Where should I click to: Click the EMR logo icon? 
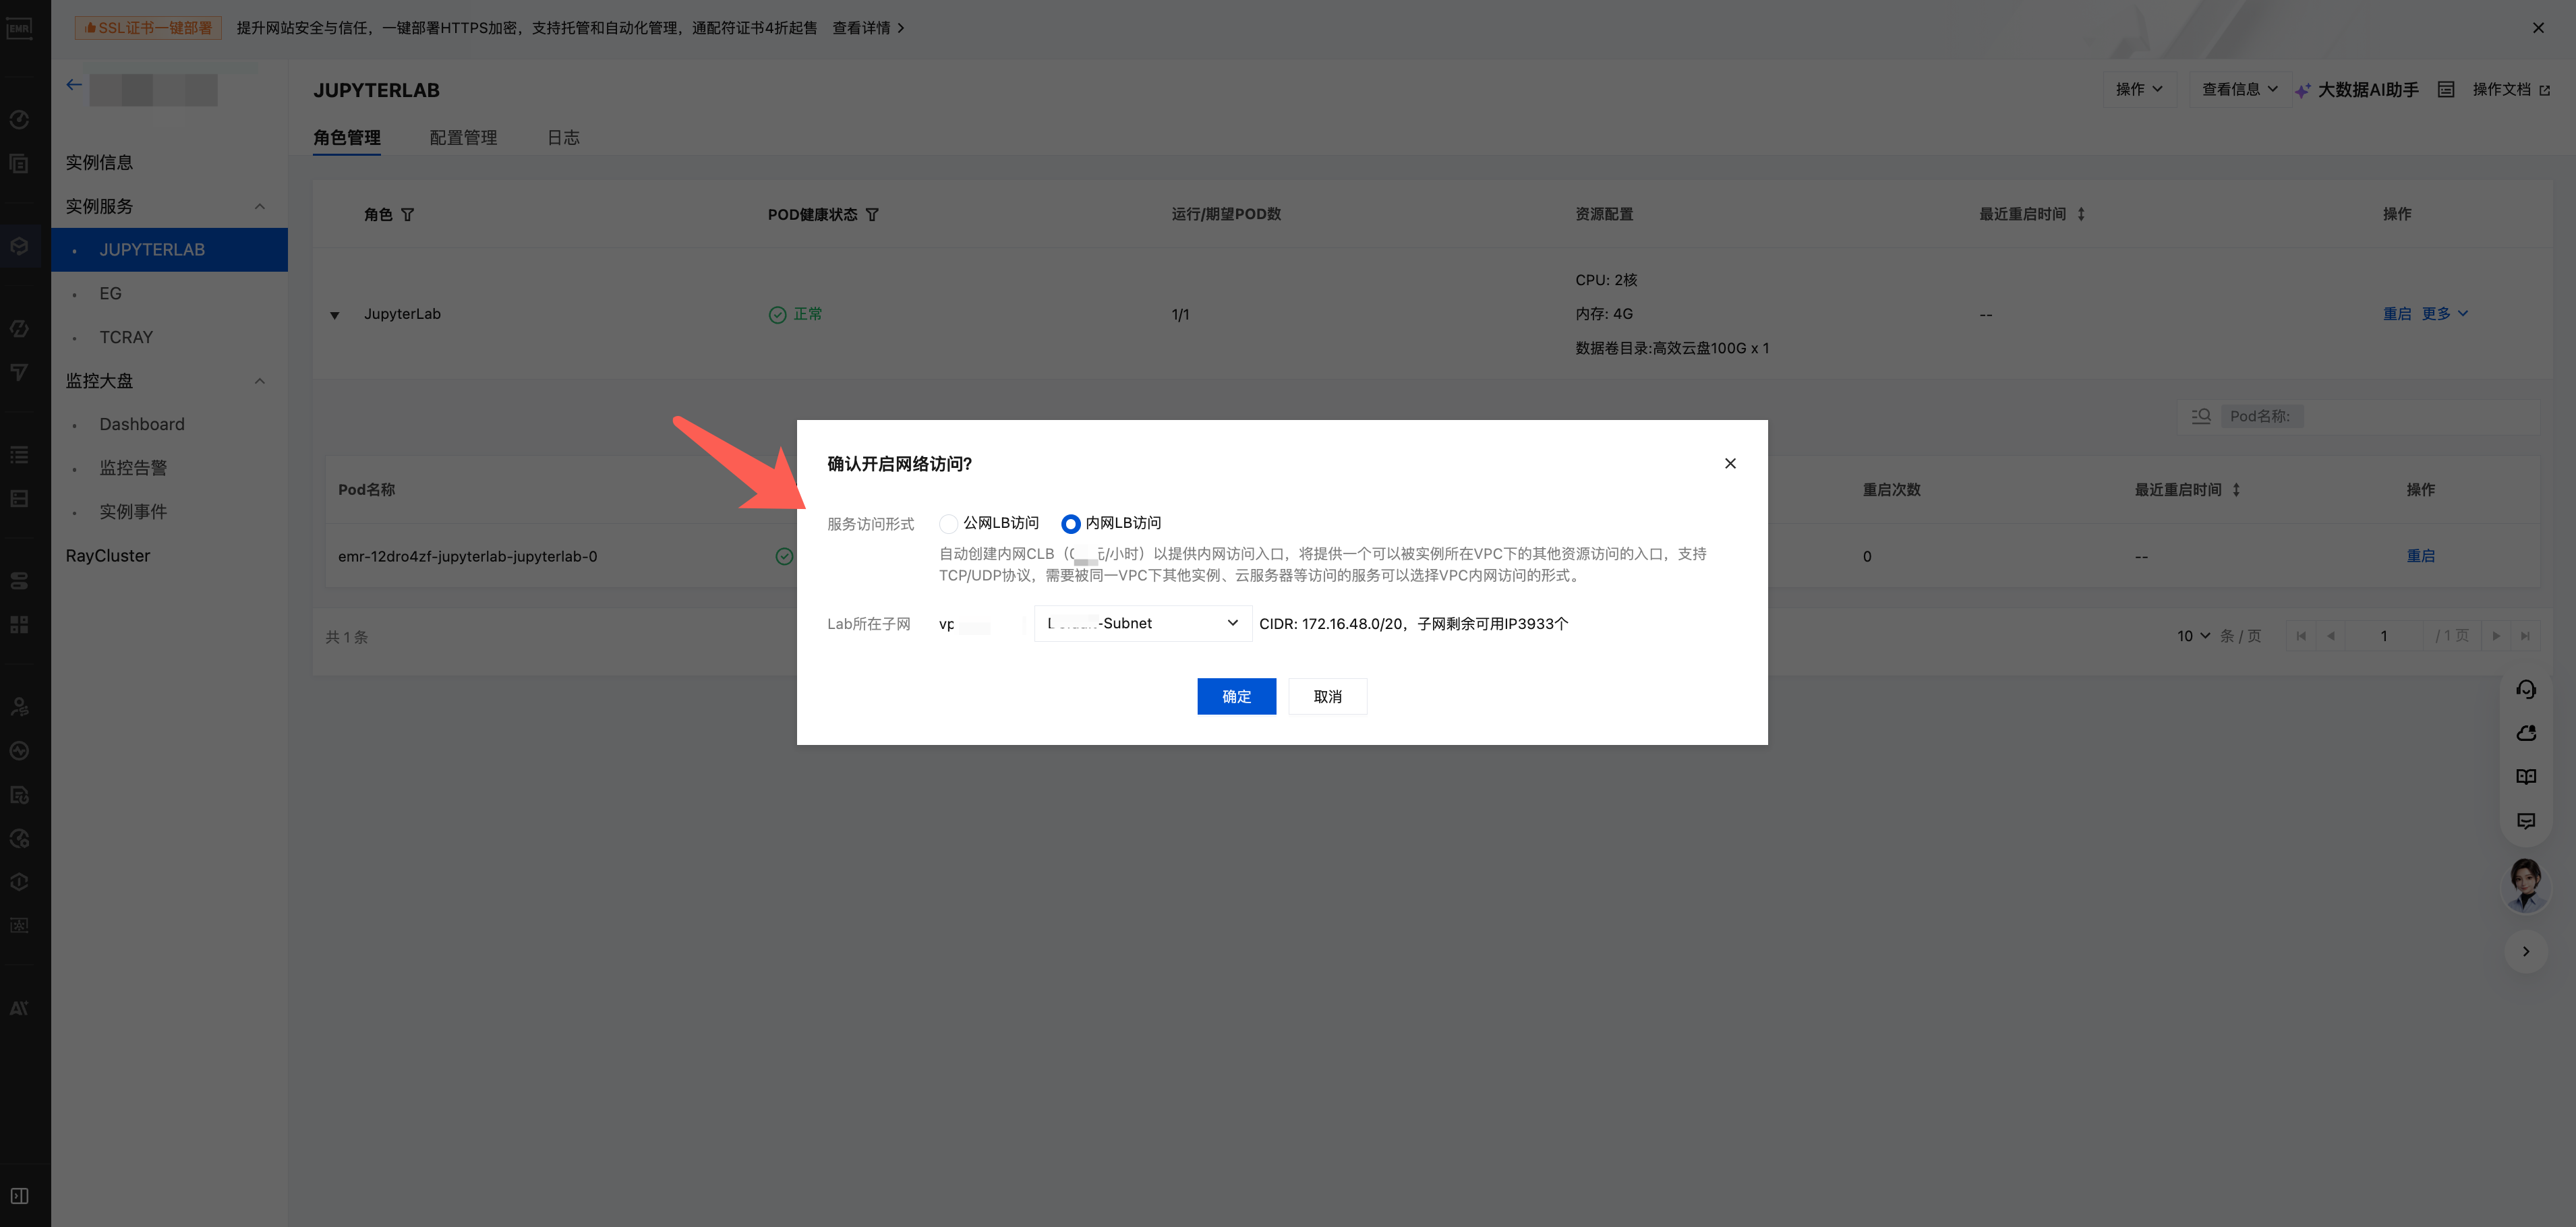19,28
